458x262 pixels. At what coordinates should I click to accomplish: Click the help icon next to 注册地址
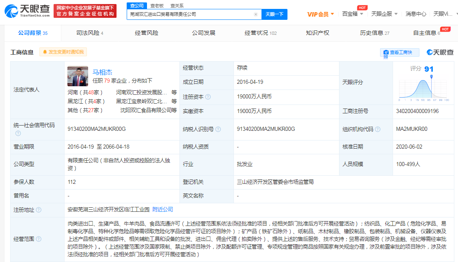coord(39,210)
